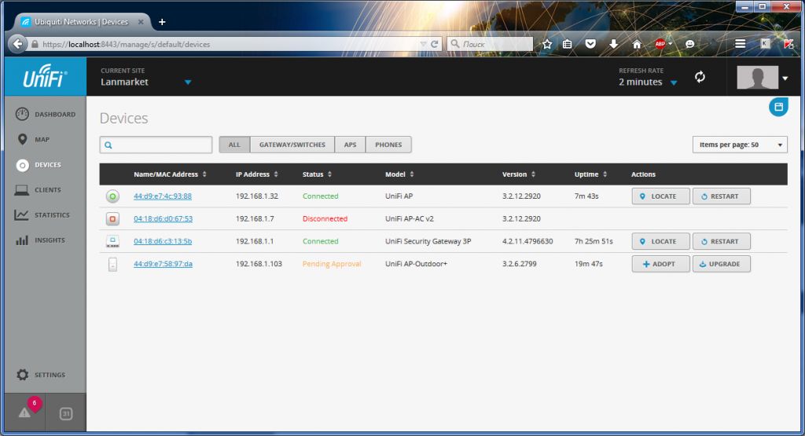Open the events calendar icon in sidebar footer
This screenshot has height=436, width=805.
point(66,414)
